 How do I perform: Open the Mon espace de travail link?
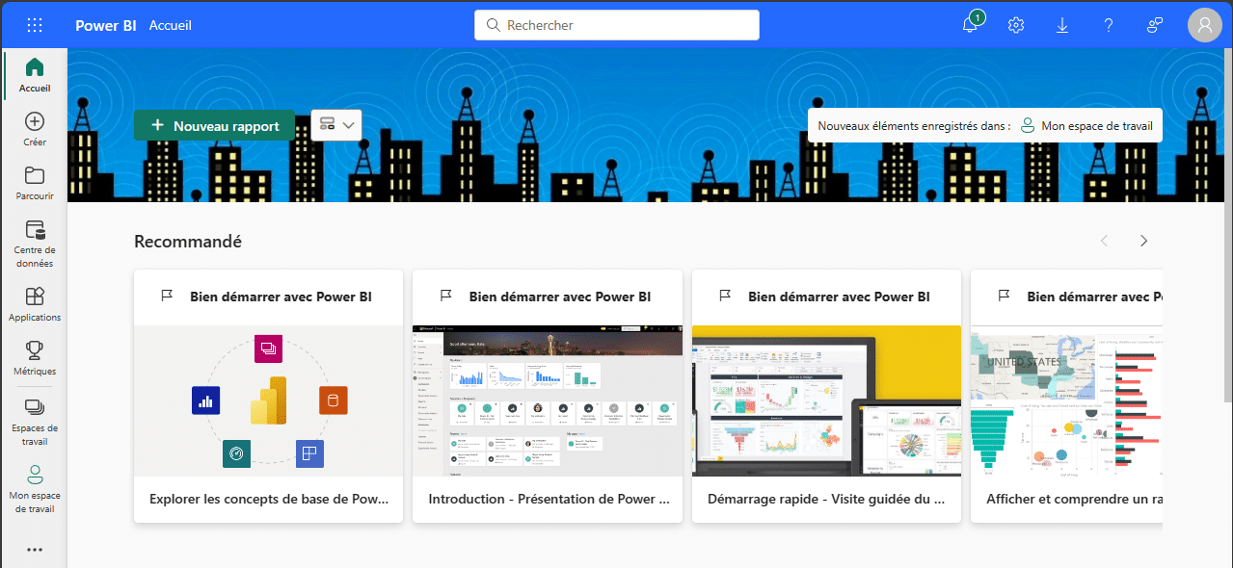(x=1086, y=126)
